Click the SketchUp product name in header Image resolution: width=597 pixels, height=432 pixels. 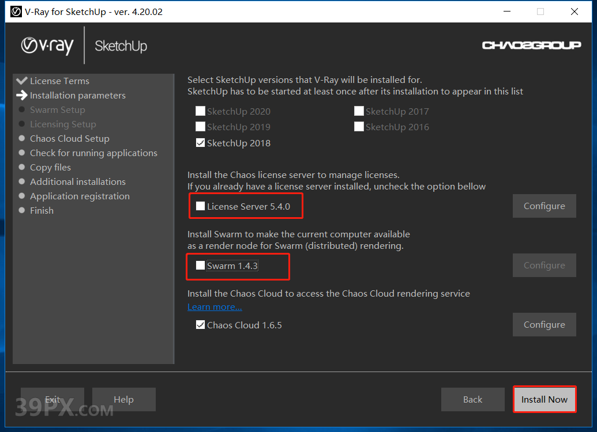point(121,46)
